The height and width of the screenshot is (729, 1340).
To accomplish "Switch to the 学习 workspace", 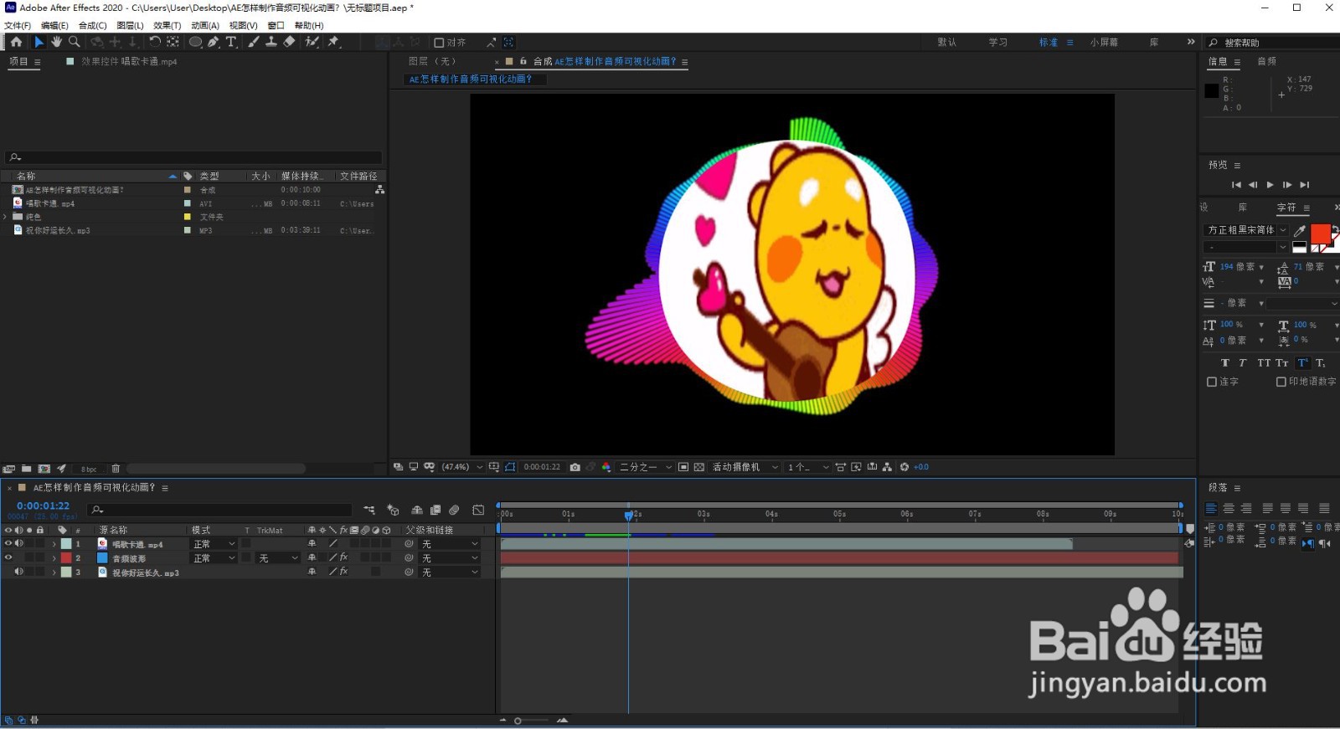I will click(997, 42).
